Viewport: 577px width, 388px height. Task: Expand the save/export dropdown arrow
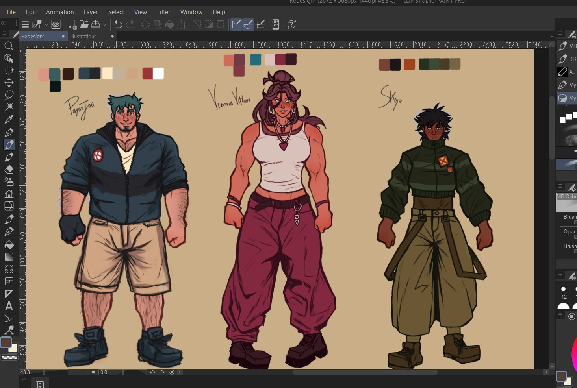click(105, 24)
